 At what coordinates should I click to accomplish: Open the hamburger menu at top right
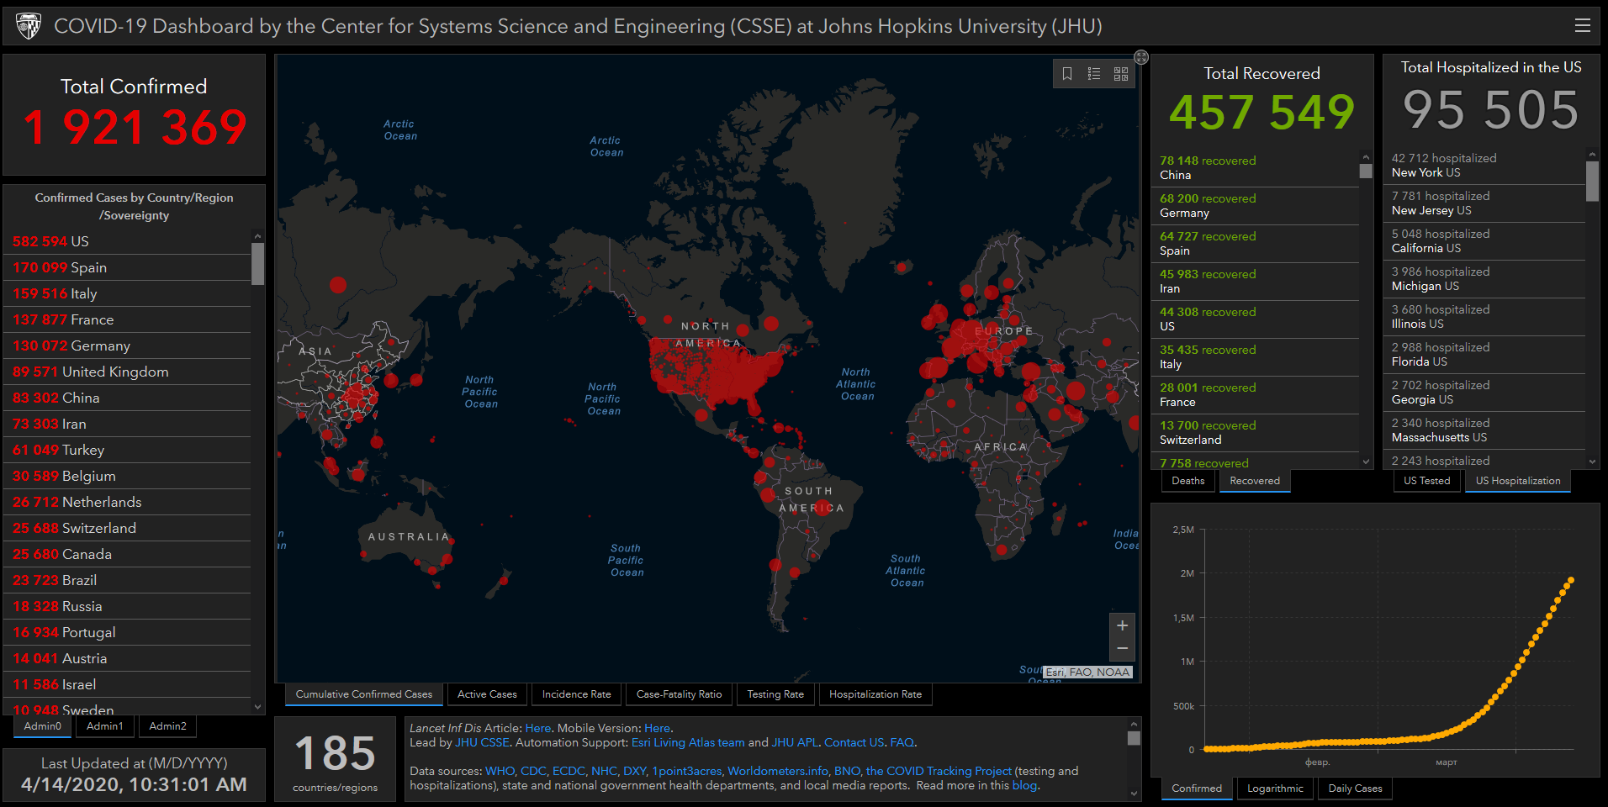pos(1582,26)
